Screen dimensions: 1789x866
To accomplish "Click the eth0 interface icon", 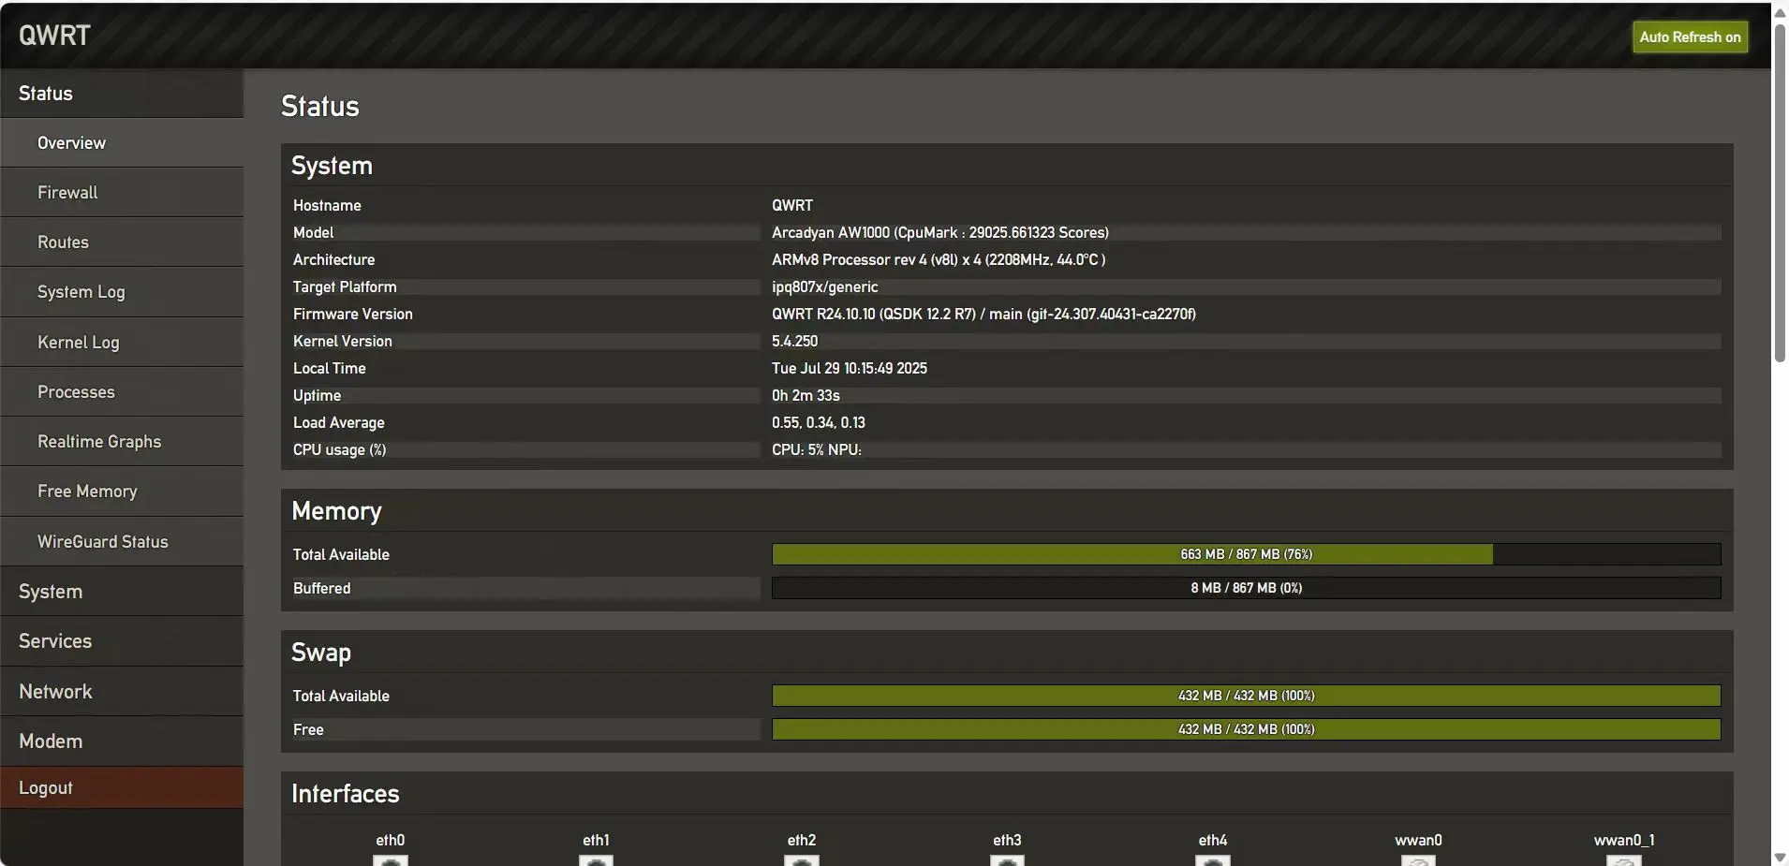I will 391,859.
